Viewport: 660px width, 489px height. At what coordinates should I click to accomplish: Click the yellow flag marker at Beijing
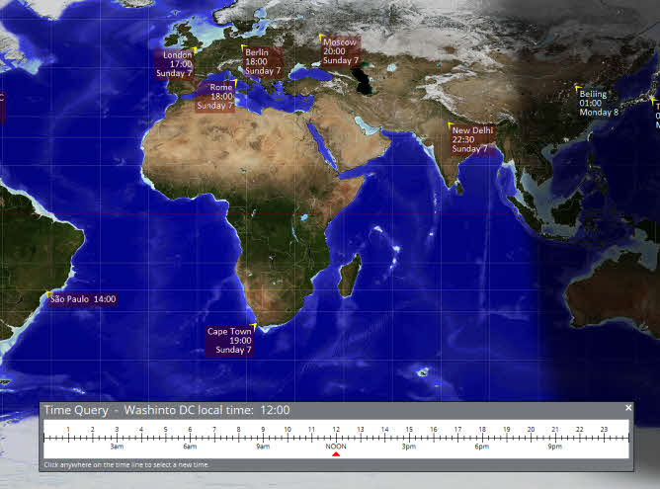tap(578, 89)
